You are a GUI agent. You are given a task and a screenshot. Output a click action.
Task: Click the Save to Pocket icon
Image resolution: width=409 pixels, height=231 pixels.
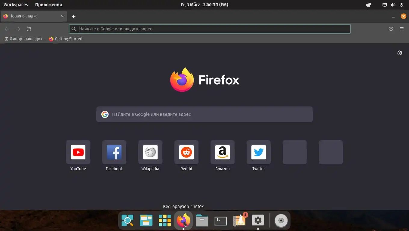(391, 29)
